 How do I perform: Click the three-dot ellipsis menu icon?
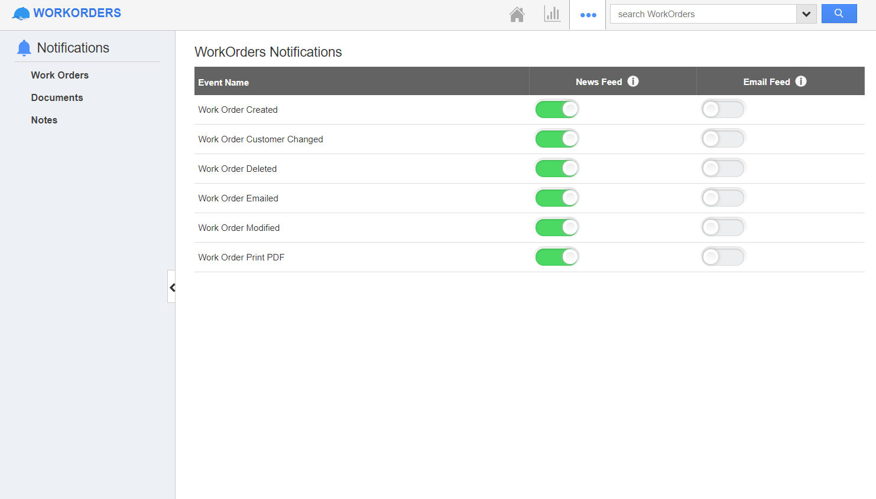[x=588, y=15]
